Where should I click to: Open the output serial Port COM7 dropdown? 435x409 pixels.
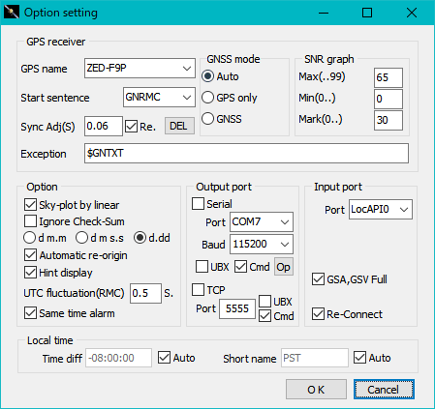tap(262, 221)
